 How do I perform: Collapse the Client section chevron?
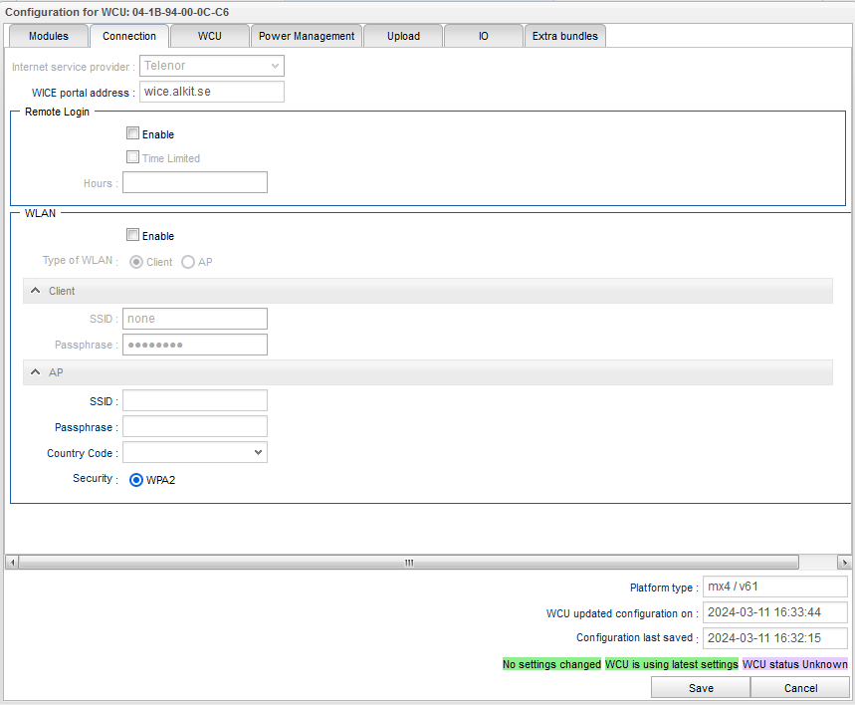(36, 291)
